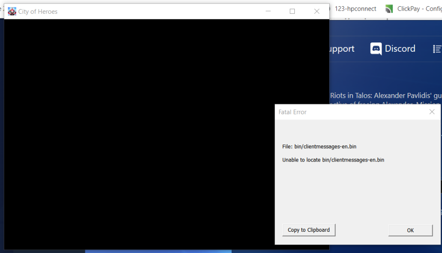The height and width of the screenshot is (253, 442).
Task: Close the Fatal Error dialog with X
Action: pyautogui.click(x=432, y=112)
